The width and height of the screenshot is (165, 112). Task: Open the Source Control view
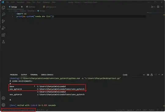coord(3,21)
